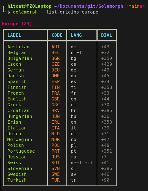Click the DIAL column header

[107, 35]
